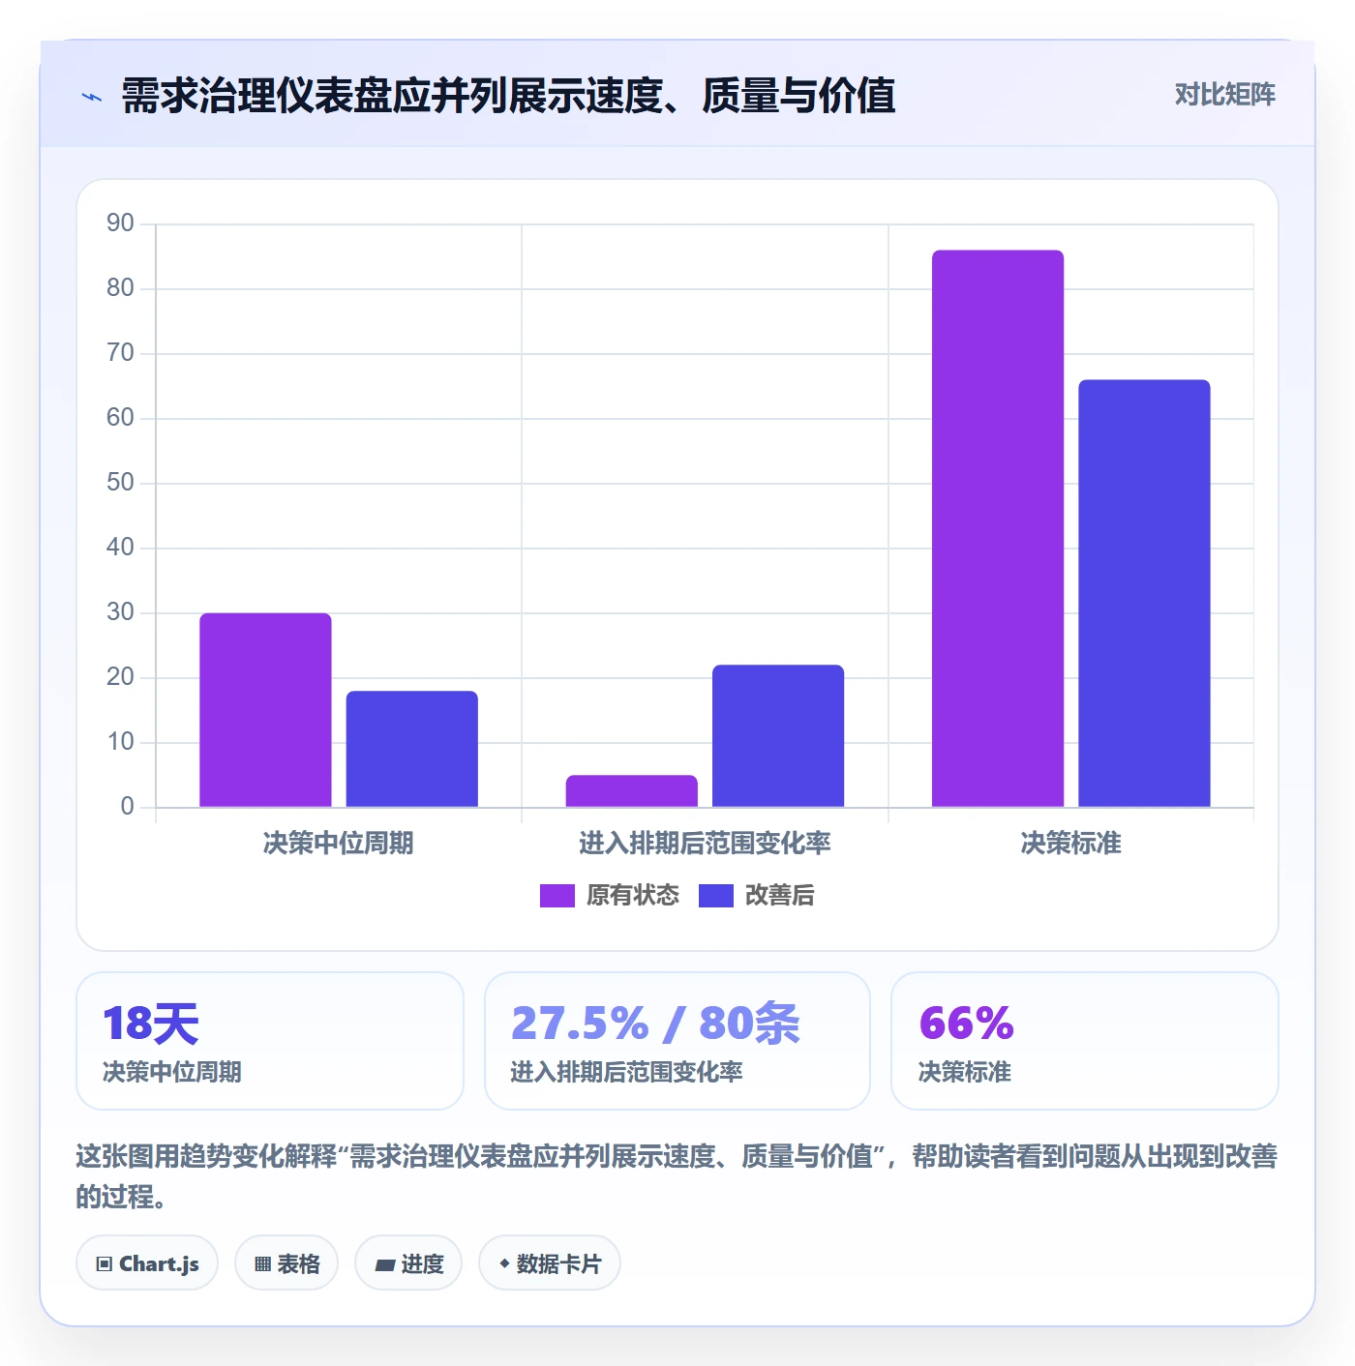Click the 90 y-axis tick label

click(x=120, y=223)
